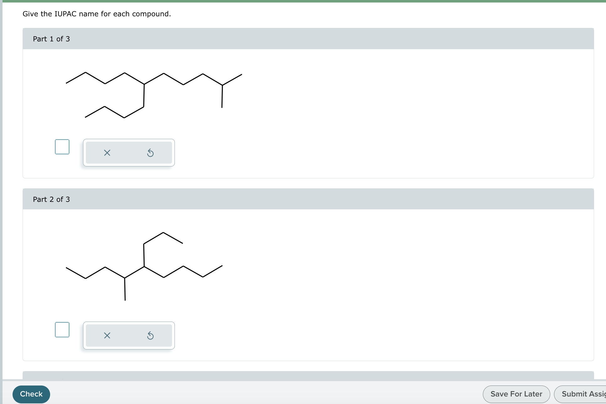Click Save For Later
This screenshot has width=606, height=404.
(x=516, y=394)
